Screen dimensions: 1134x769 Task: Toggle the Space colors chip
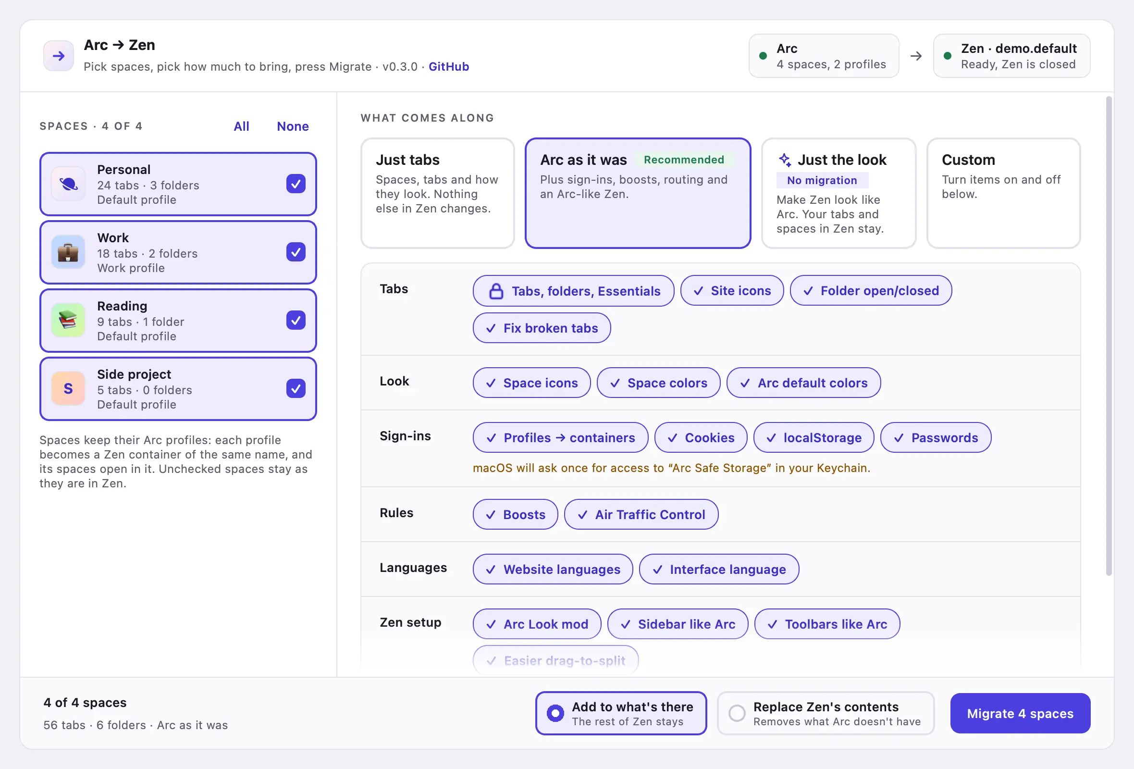point(659,383)
